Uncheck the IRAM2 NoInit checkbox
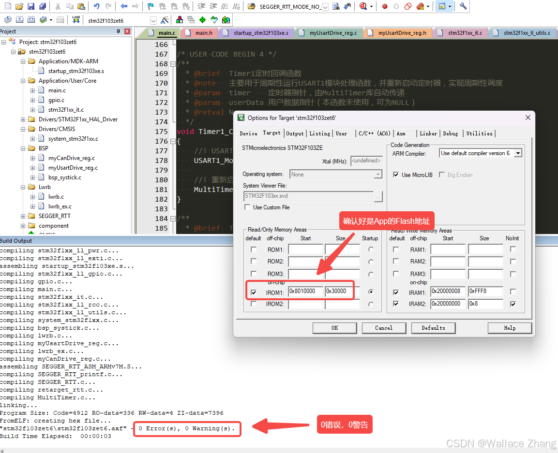Image resolution: width=558 pixels, height=453 pixels. (513, 304)
